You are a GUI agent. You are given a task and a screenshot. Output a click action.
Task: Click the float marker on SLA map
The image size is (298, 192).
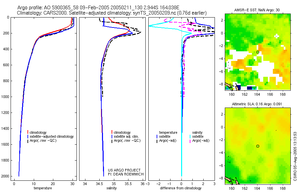(258, 146)
